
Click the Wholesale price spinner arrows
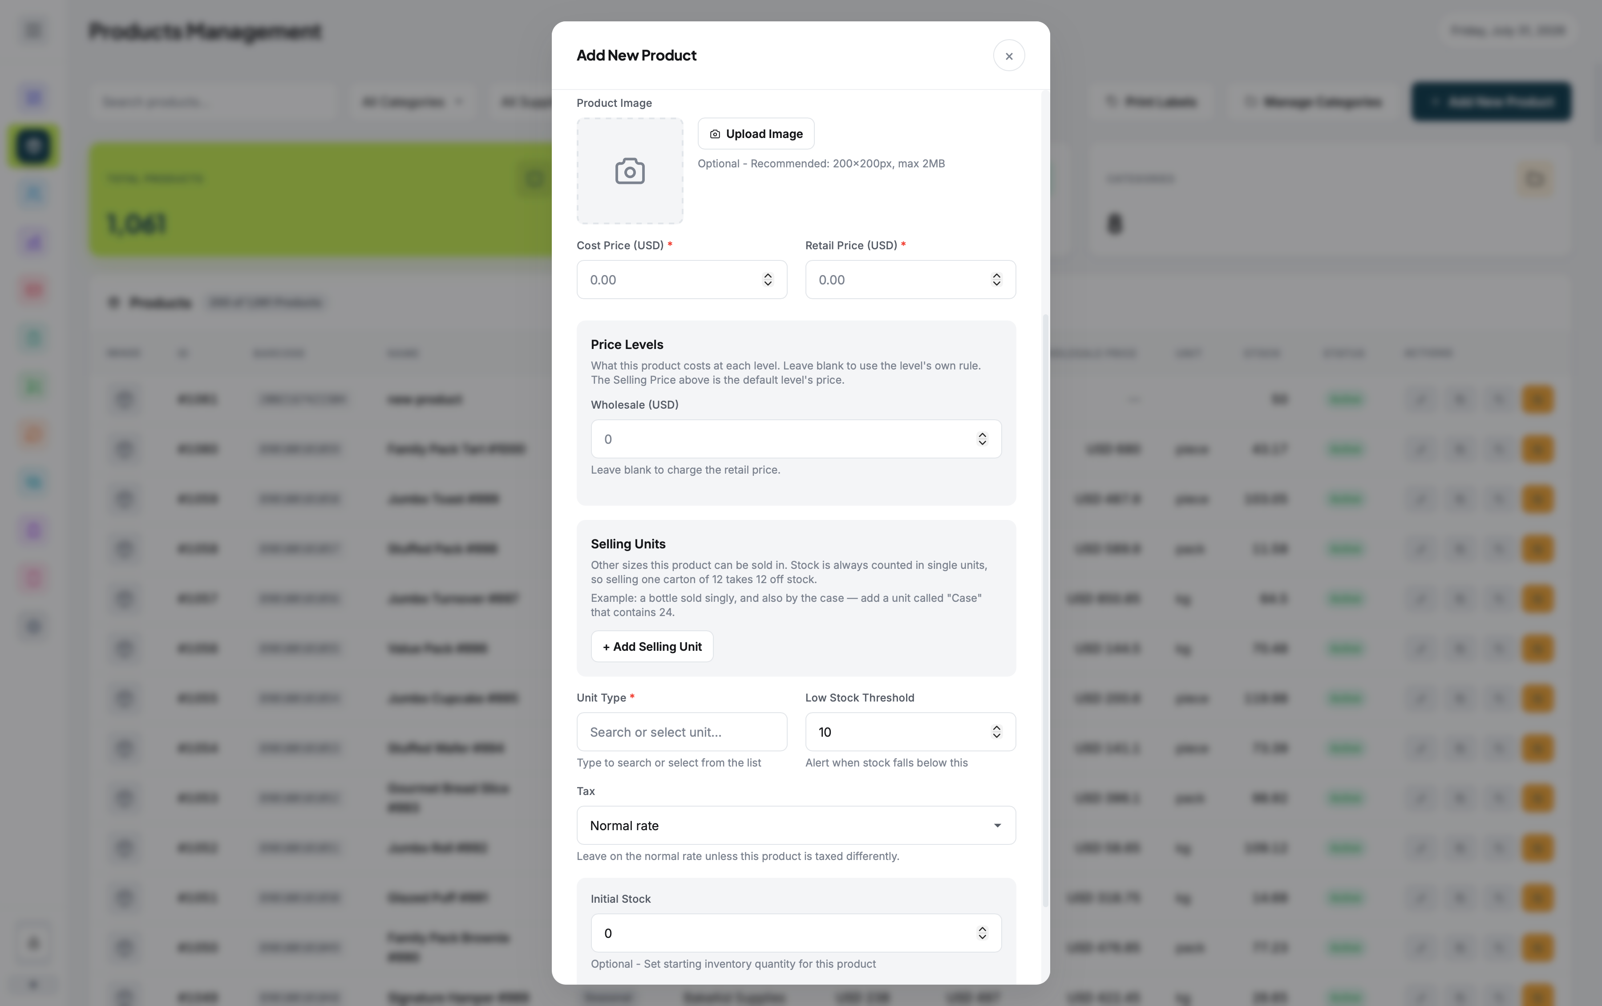(x=982, y=439)
